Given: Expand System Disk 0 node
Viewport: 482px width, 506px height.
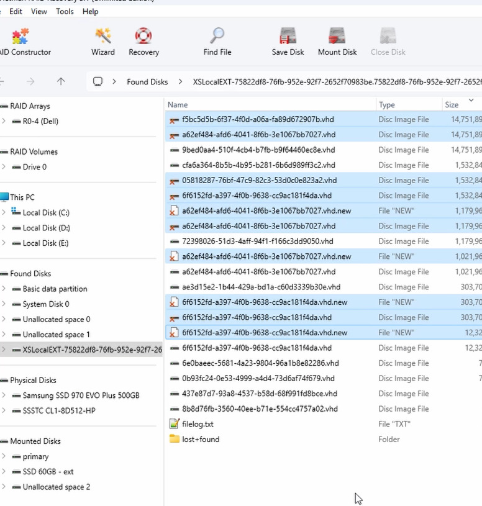Looking at the screenshot, I should click(x=4, y=304).
